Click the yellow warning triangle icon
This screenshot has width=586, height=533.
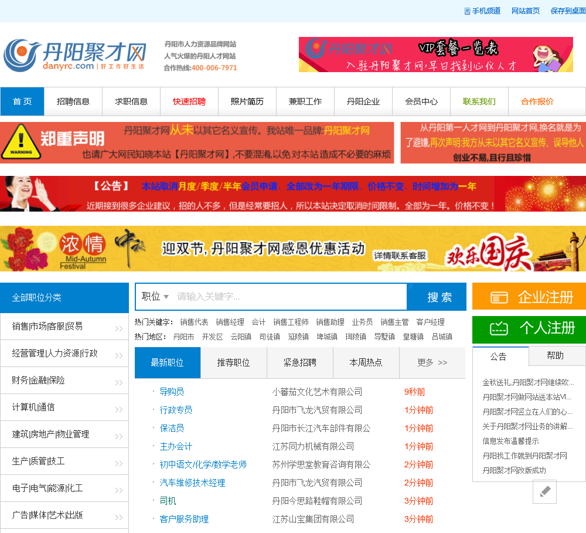21,142
